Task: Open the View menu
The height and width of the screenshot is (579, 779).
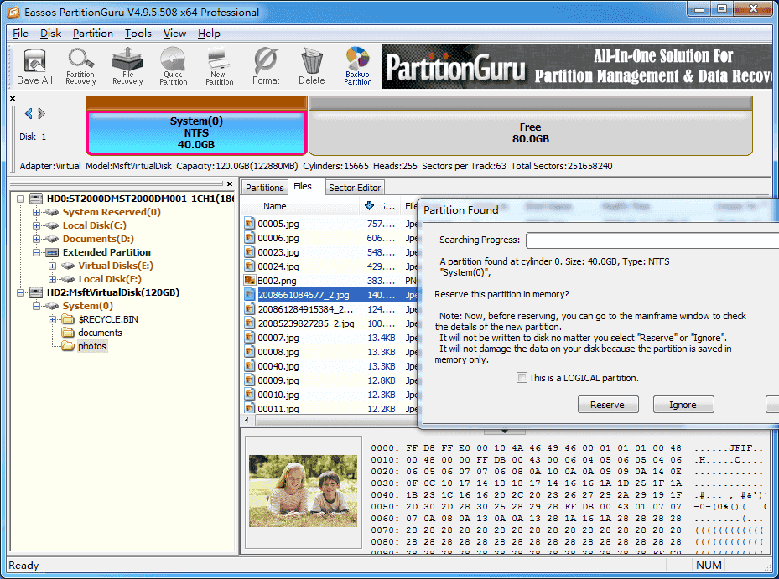Action: point(175,34)
